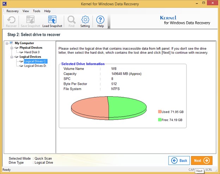Close the Kernel Data Recovery window

coord(213,3)
